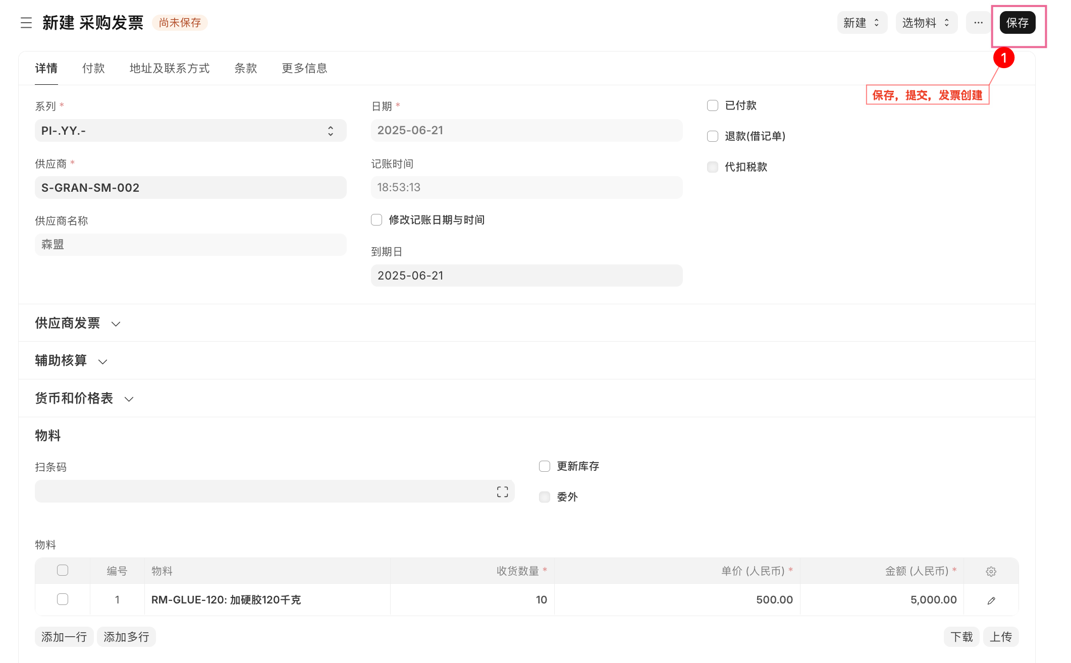Enable the 退款(借记单) option

pyautogui.click(x=712, y=136)
